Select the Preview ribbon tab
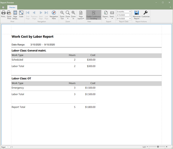The width and height of the screenshot is (173, 149). point(12,7)
